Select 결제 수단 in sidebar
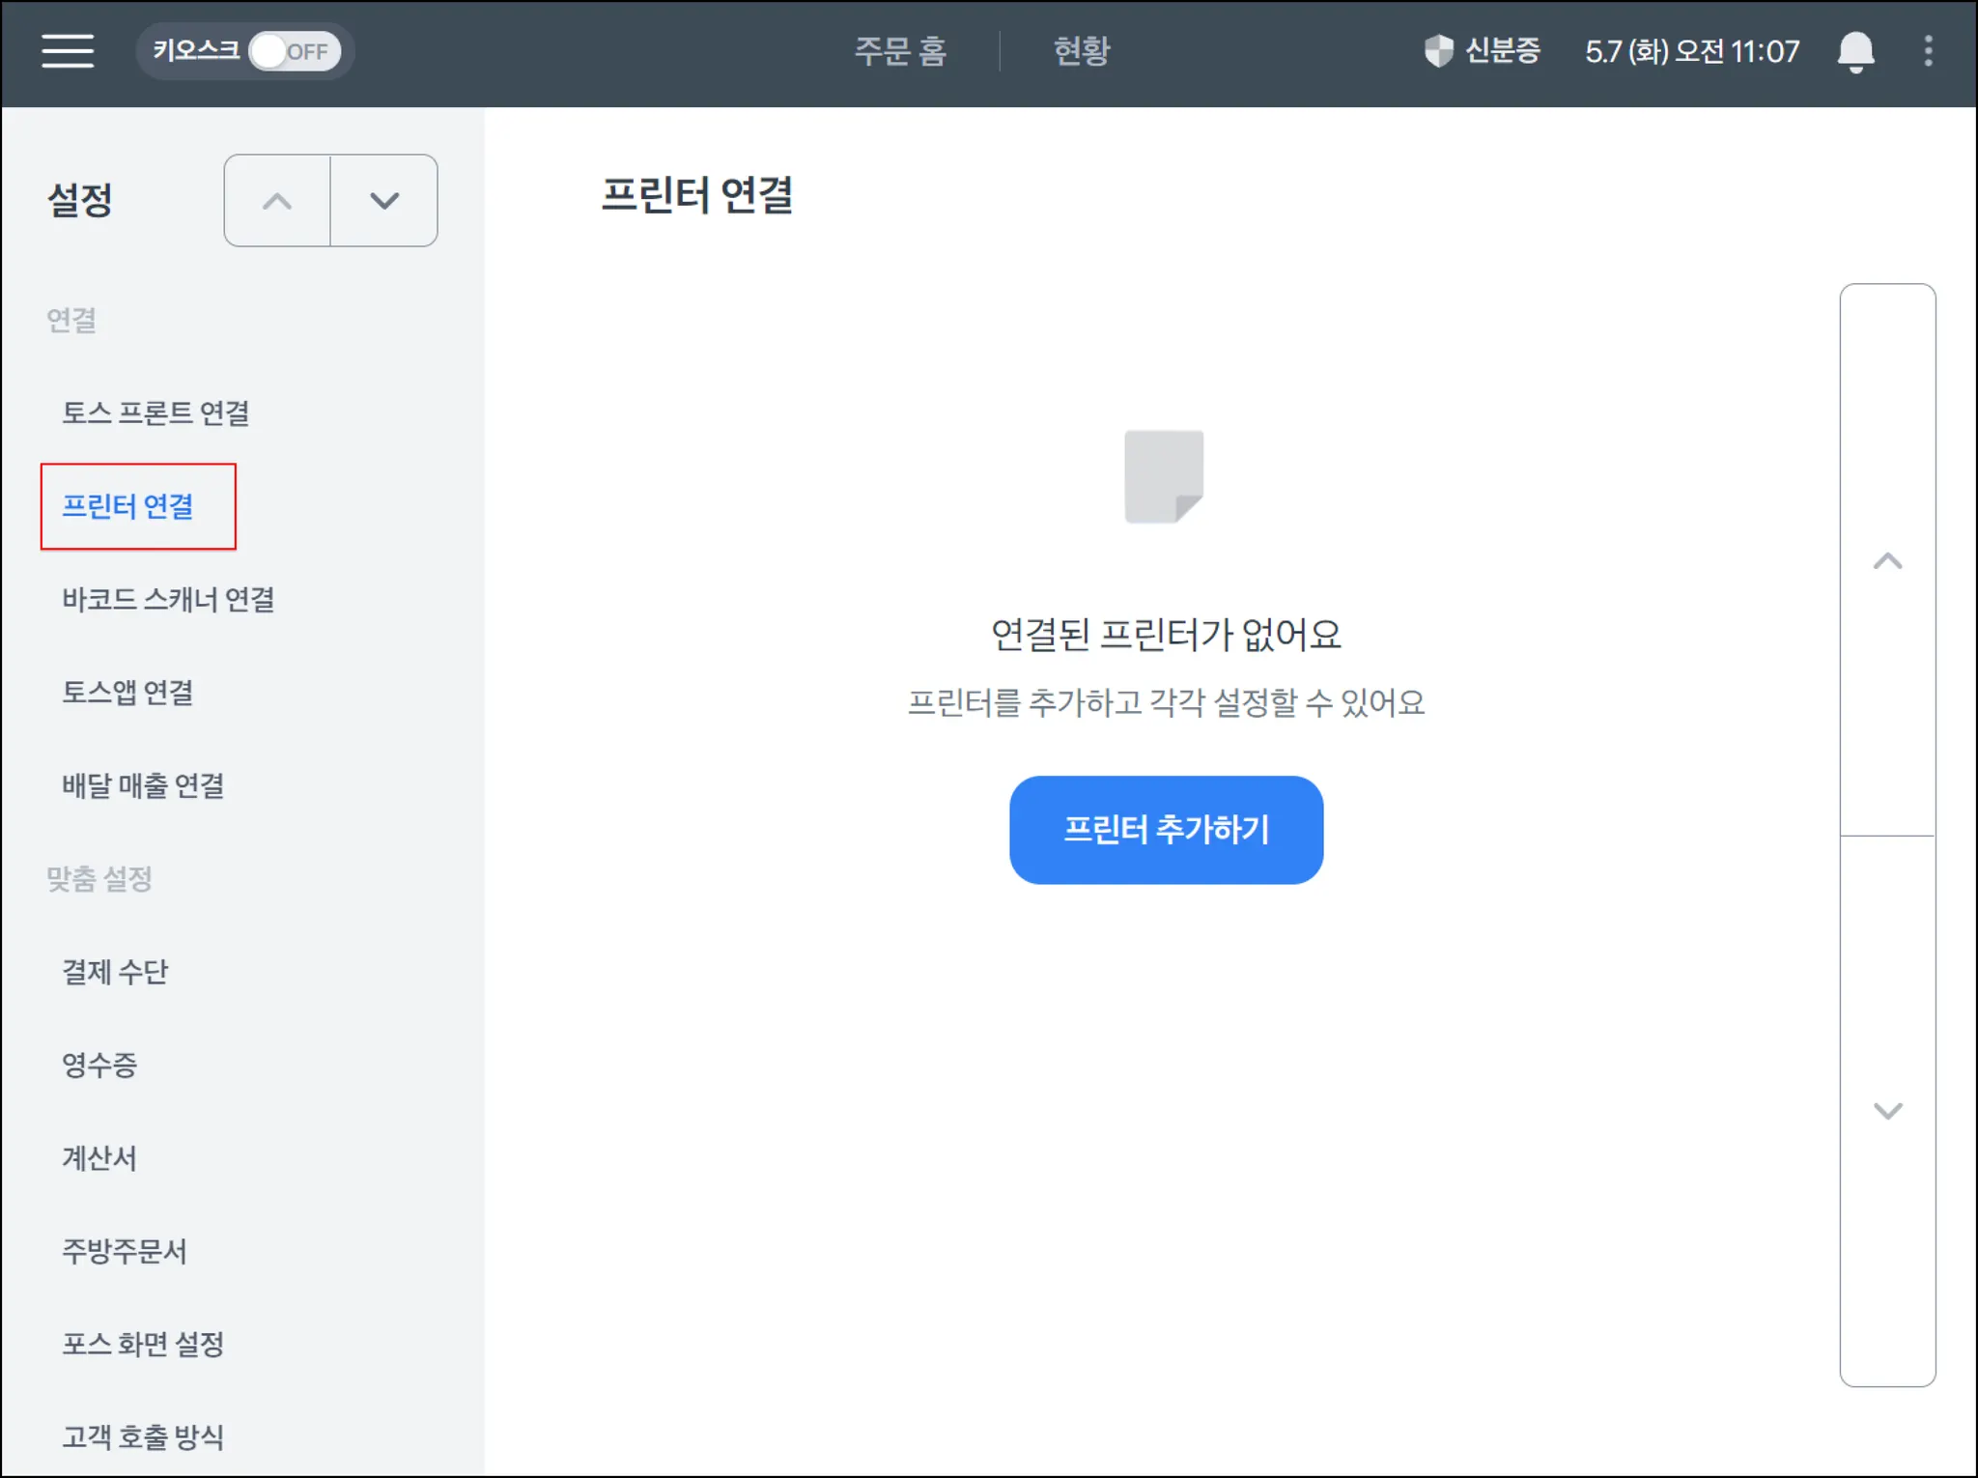The image size is (1978, 1478). tap(116, 972)
